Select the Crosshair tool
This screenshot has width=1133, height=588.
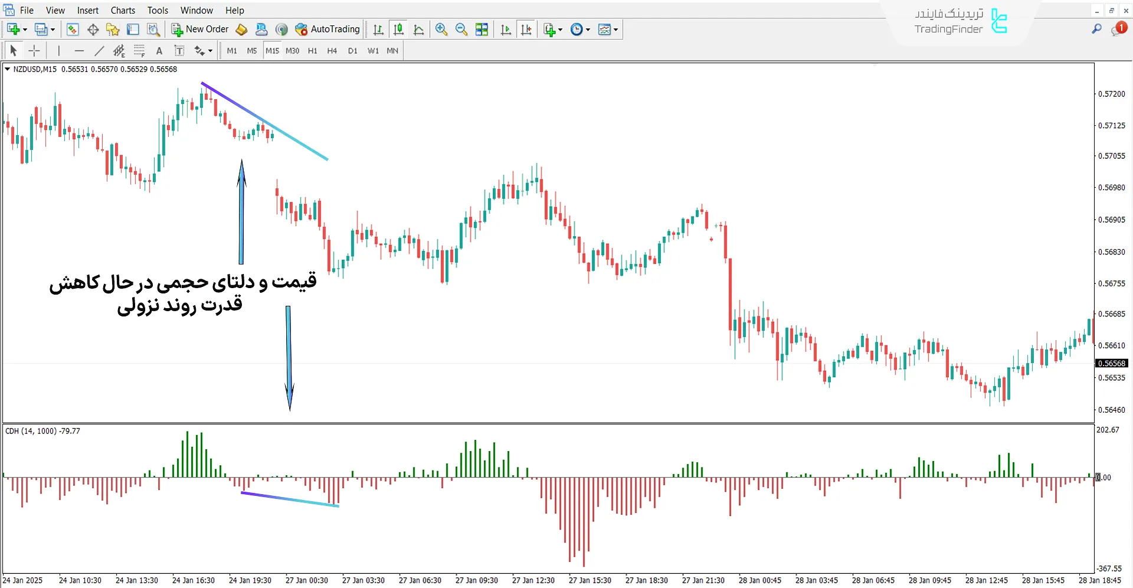click(34, 51)
